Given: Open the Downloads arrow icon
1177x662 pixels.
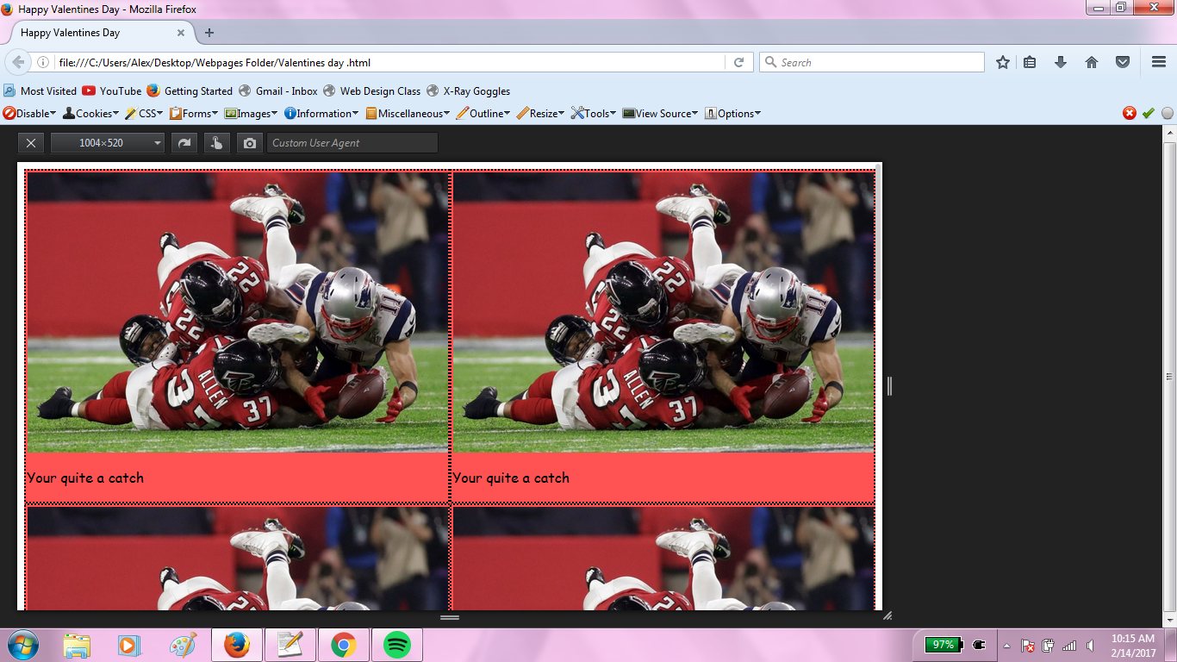Looking at the screenshot, I should tap(1061, 62).
